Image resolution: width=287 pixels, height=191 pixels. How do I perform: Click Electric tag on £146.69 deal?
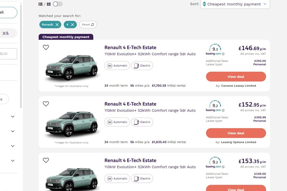click(x=142, y=66)
